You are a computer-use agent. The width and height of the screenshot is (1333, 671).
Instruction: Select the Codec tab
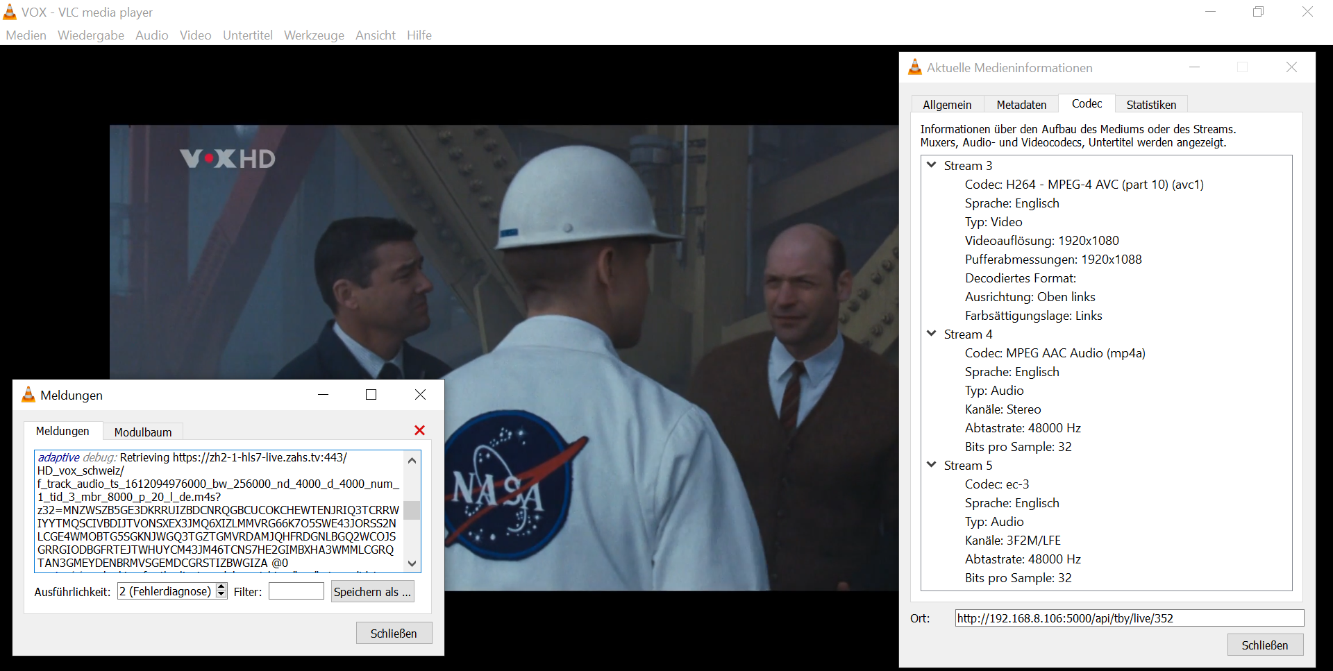pyautogui.click(x=1087, y=103)
